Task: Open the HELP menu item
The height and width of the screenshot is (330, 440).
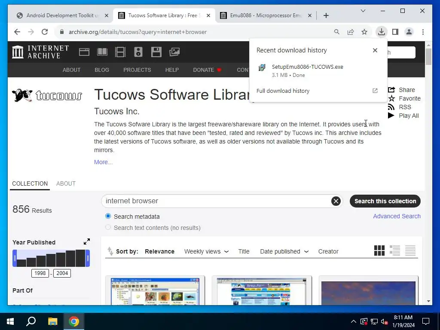Action: [x=172, y=70]
